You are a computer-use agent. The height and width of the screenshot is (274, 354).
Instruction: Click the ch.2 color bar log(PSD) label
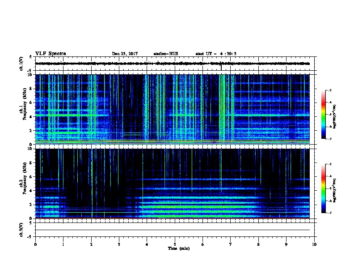click(x=335, y=190)
